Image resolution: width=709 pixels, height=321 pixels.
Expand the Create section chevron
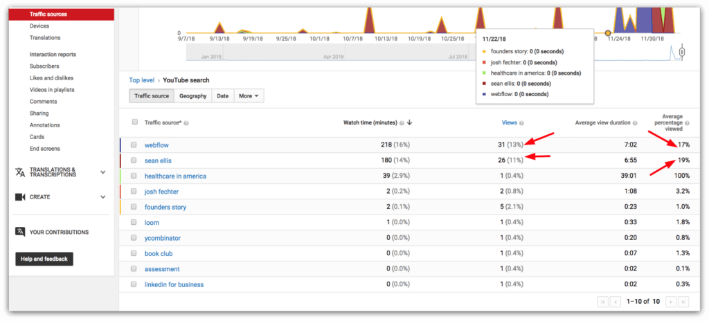click(x=103, y=197)
